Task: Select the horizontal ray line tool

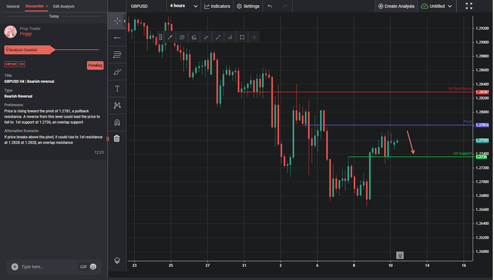Action: pos(117,38)
